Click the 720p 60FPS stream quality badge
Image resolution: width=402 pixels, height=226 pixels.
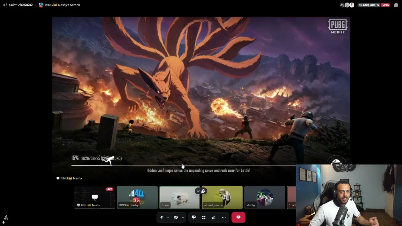click(369, 5)
